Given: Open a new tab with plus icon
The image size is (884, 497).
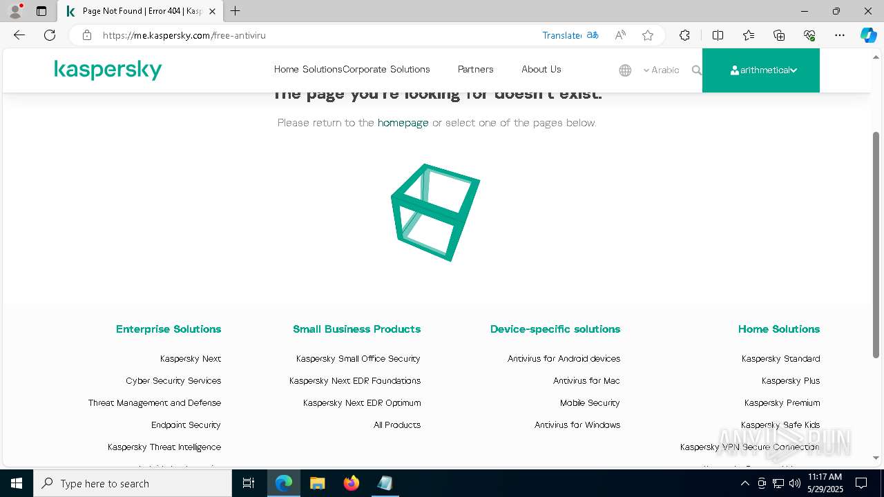Looking at the screenshot, I should 236,11.
